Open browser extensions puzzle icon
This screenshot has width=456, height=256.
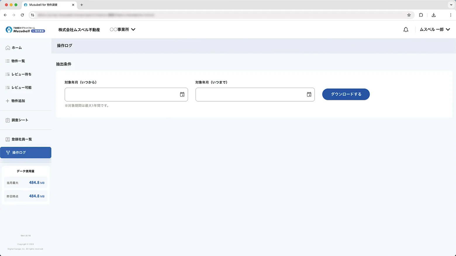pyautogui.click(x=421, y=15)
